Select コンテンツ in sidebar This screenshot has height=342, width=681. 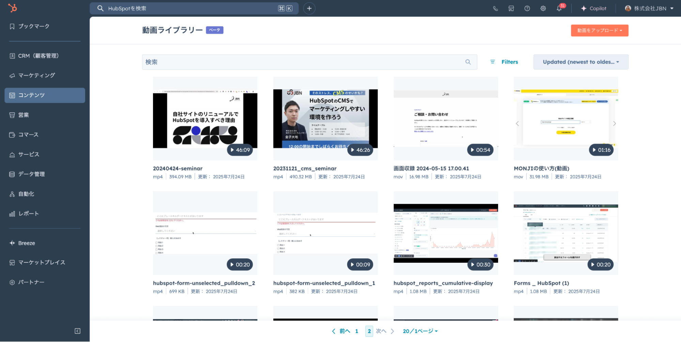coord(45,95)
